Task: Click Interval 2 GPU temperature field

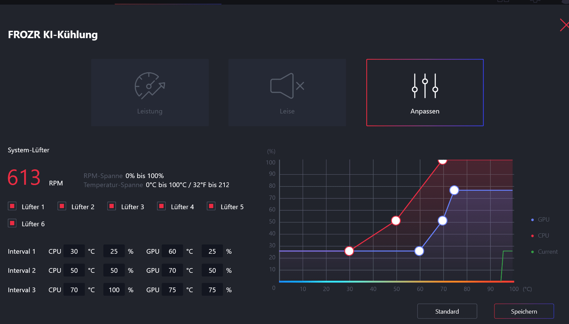Action: click(172, 270)
